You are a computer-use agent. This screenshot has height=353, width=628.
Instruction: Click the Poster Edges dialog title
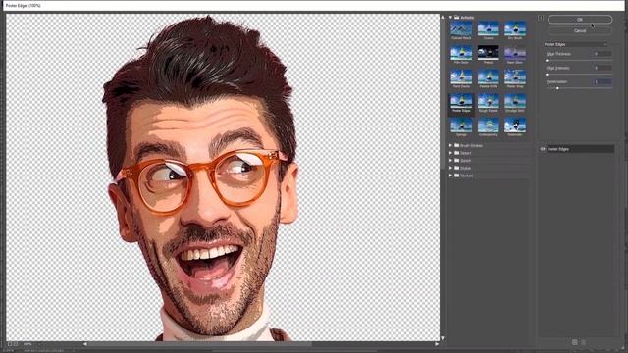pos(24,6)
